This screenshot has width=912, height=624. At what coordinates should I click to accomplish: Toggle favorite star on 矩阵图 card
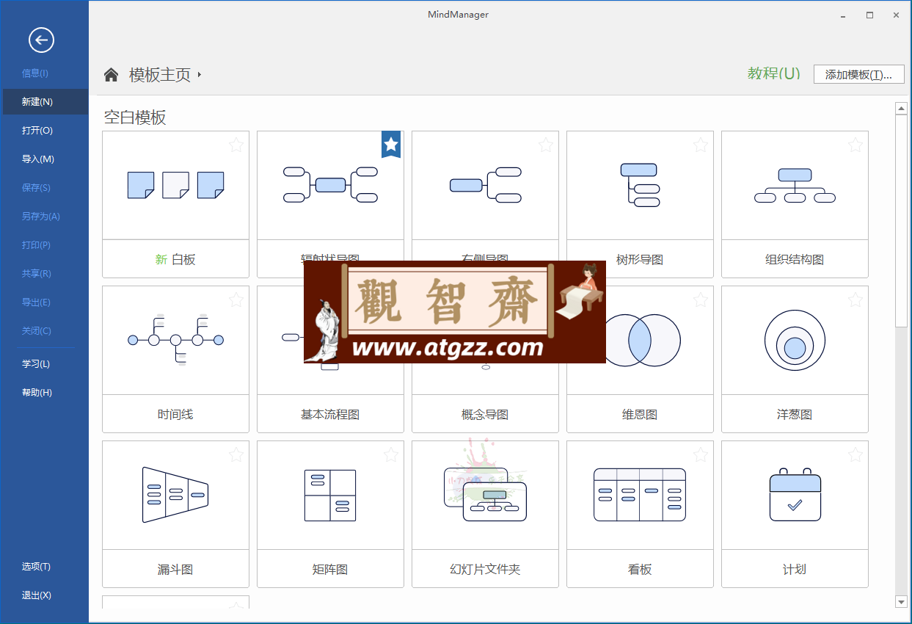coord(390,454)
